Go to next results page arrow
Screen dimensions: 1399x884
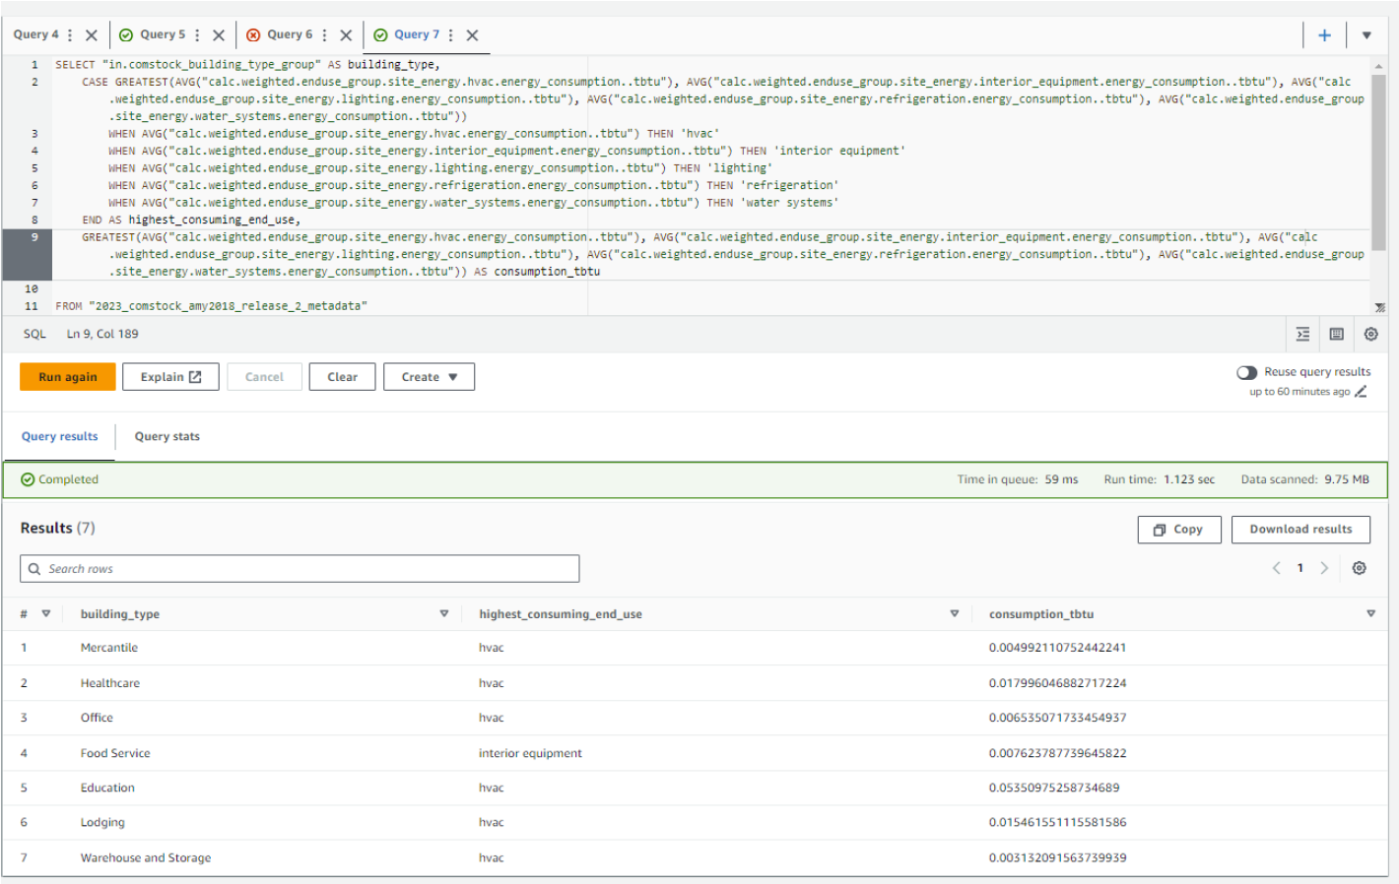[1324, 568]
